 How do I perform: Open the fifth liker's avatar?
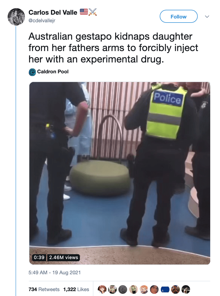pyautogui.click(x=144, y=289)
